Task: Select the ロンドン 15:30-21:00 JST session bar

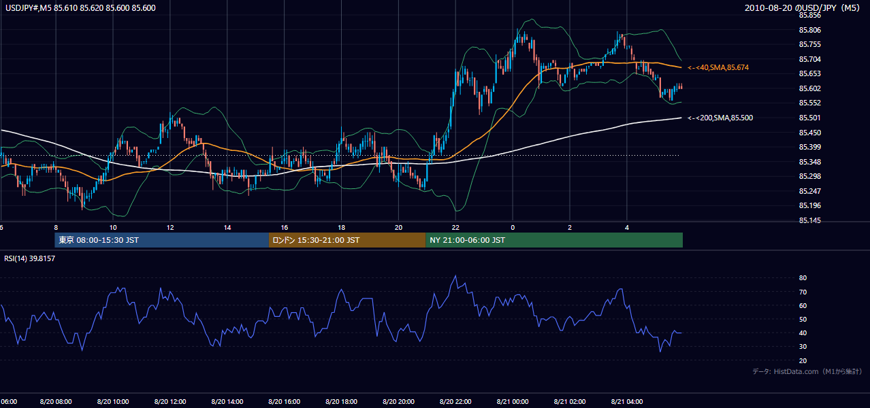Action: 347,240
